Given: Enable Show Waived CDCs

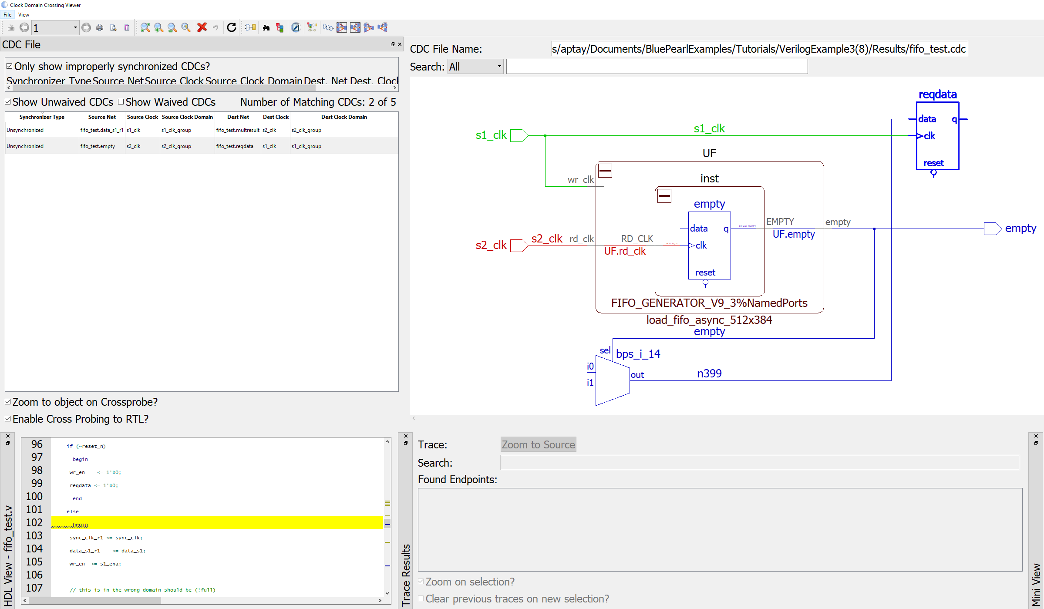Looking at the screenshot, I should pyautogui.click(x=121, y=101).
